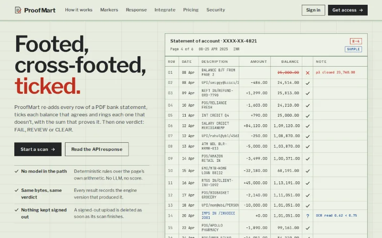Click the DATE column header
This screenshot has height=238, width=382.
(x=187, y=62)
